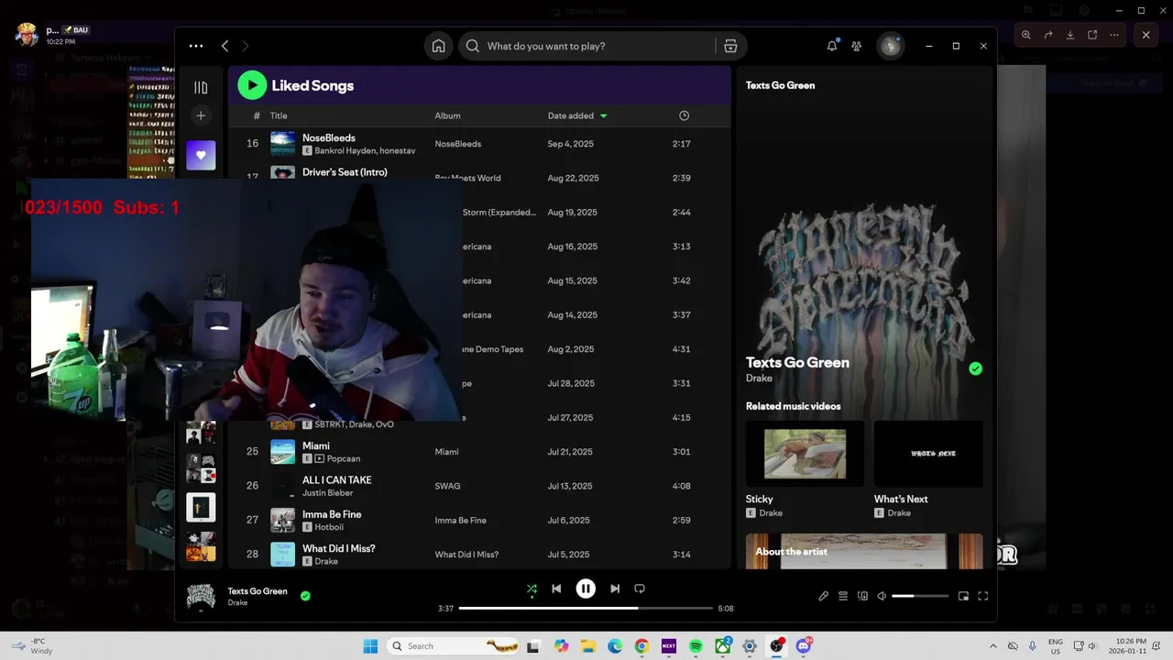The height and width of the screenshot is (660, 1173).
Task: Open Liked Songs heart tile in sidebar
Action: click(201, 155)
